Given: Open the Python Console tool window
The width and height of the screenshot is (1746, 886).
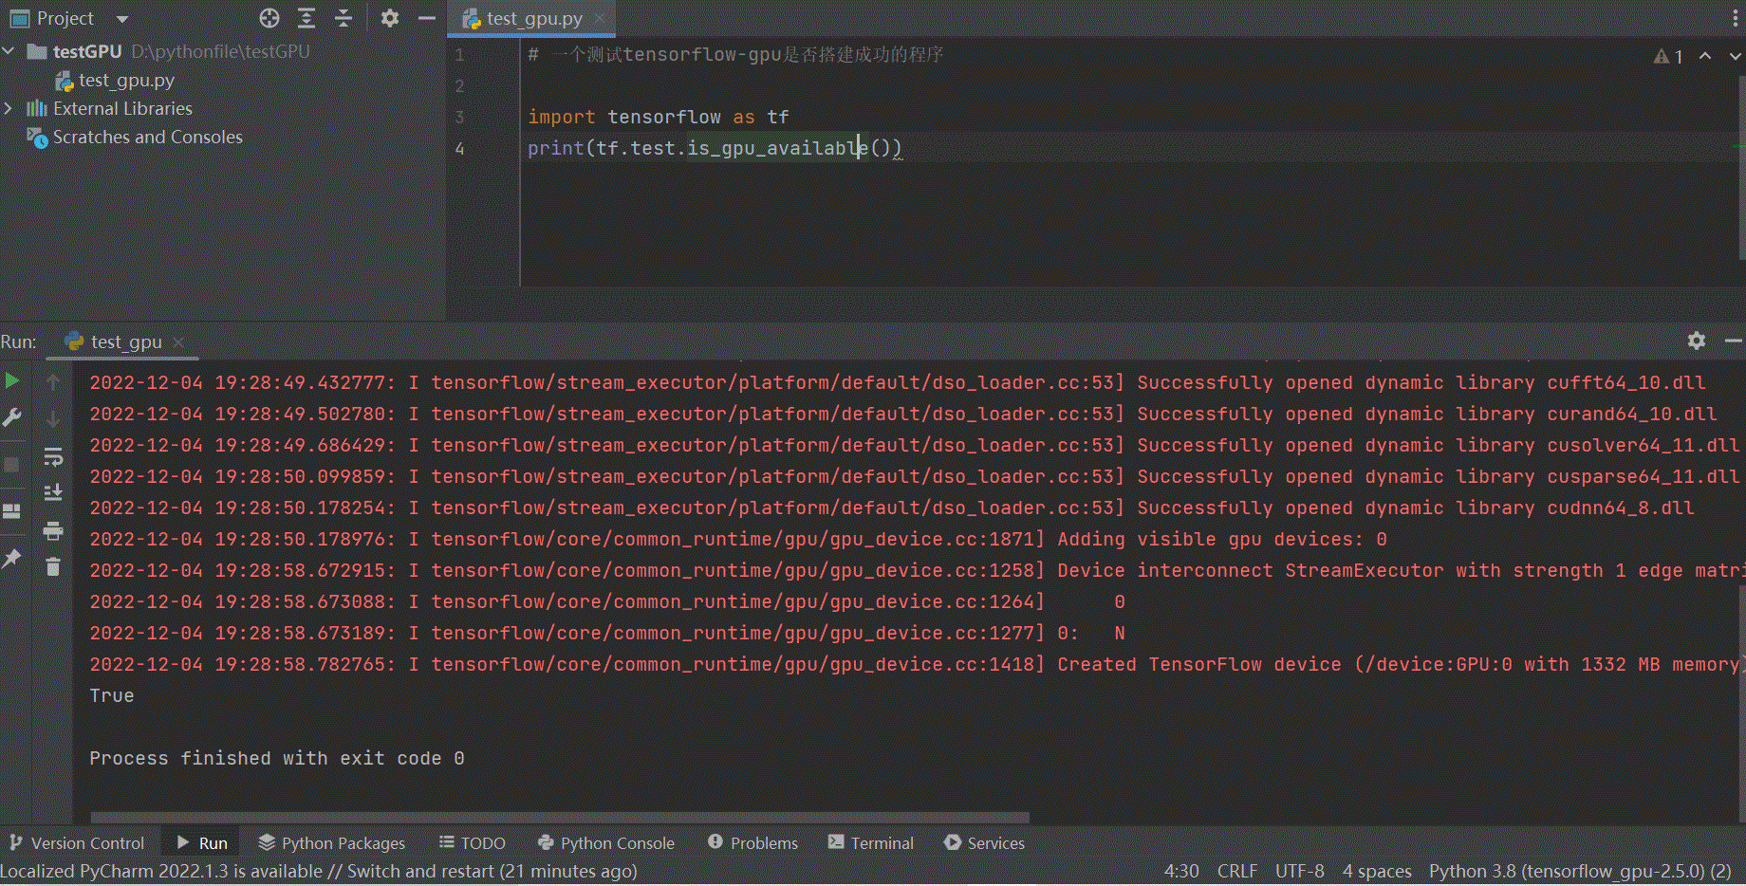Looking at the screenshot, I should pos(605,842).
